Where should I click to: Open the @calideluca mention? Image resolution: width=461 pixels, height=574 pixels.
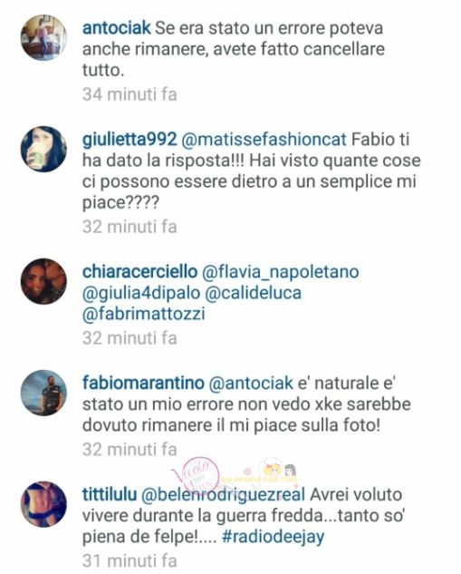(253, 293)
